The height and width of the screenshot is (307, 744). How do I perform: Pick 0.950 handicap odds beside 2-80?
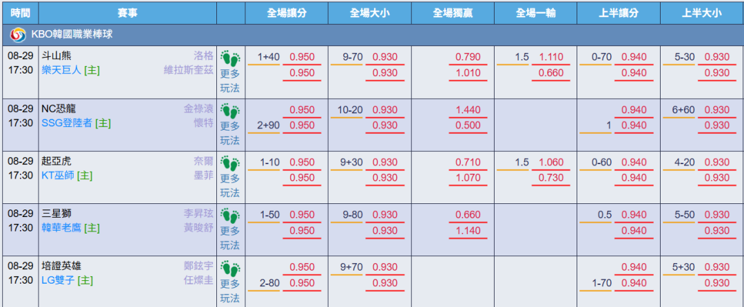302,284
